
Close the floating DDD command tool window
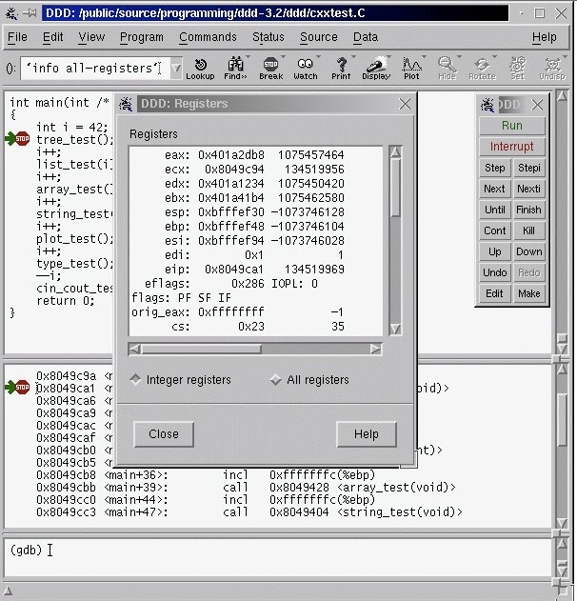(537, 105)
